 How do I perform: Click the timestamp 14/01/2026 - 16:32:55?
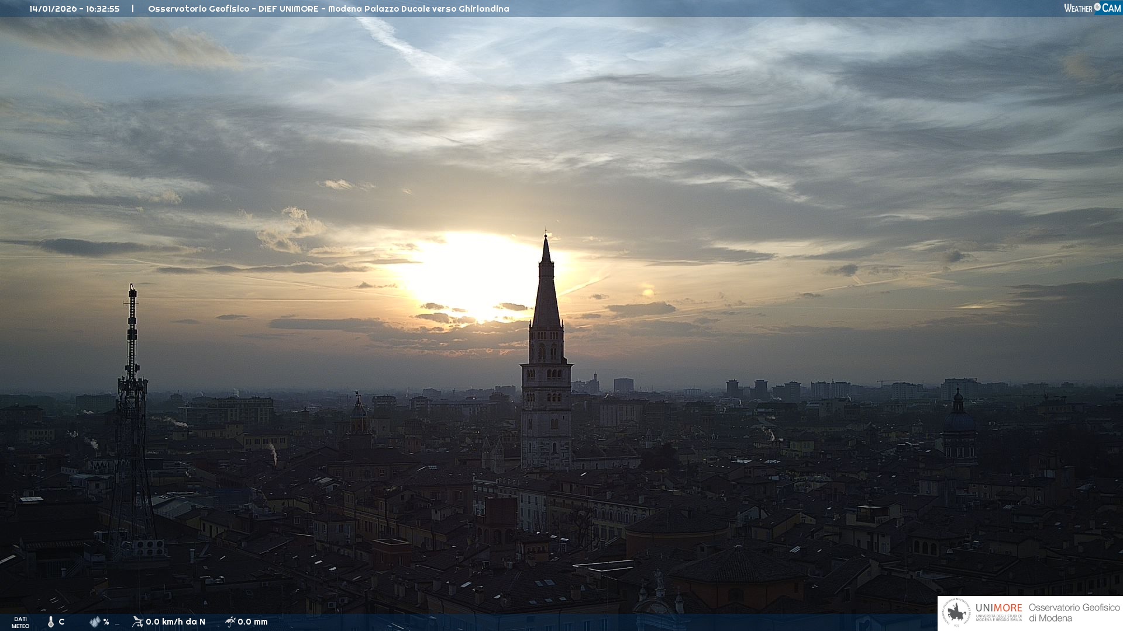(74, 9)
